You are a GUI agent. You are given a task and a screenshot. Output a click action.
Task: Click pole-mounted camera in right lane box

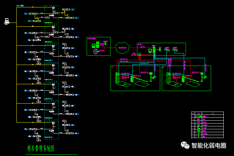[203, 77]
